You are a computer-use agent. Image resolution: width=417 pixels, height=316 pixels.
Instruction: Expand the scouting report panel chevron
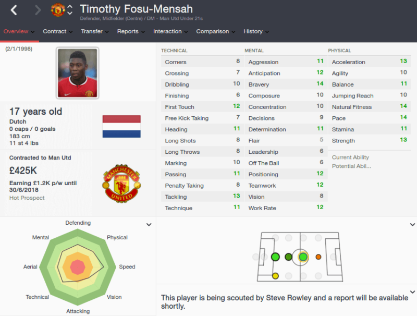click(x=412, y=292)
